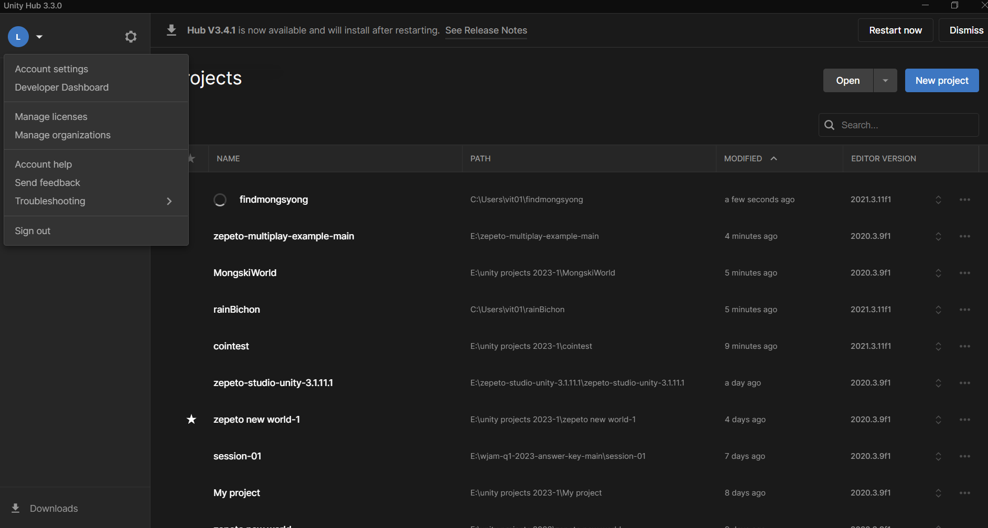The height and width of the screenshot is (528, 988).
Task: Open more options for MongskiWorld
Action: point(965,273)
